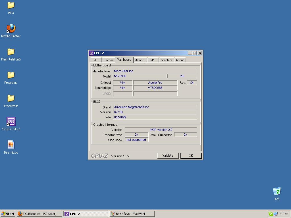Go to the SPD tab

(151, 60)
